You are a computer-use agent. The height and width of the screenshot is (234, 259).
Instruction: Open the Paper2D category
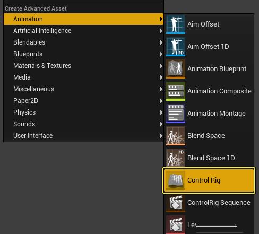click(83, 101)
